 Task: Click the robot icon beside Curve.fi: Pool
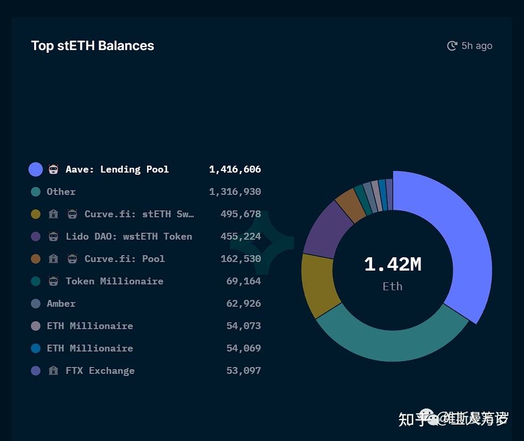pyautogui.click(x=72, y=259)
